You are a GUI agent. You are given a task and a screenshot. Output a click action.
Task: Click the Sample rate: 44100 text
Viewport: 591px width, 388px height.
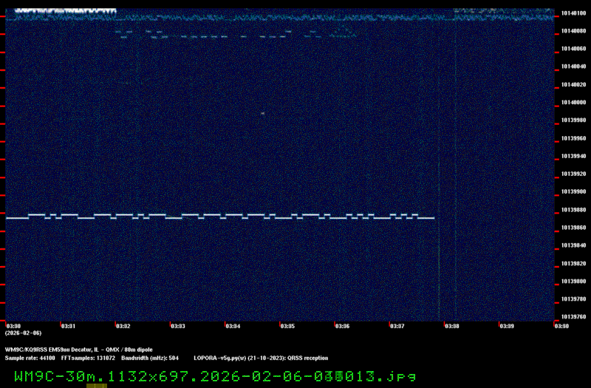30,358
